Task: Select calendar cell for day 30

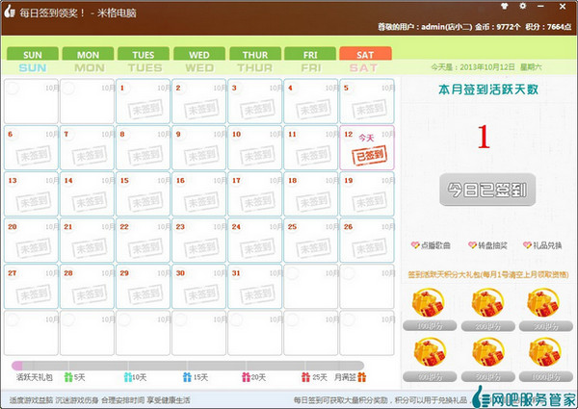Action: pyautogui.click(x=198, y=287)
